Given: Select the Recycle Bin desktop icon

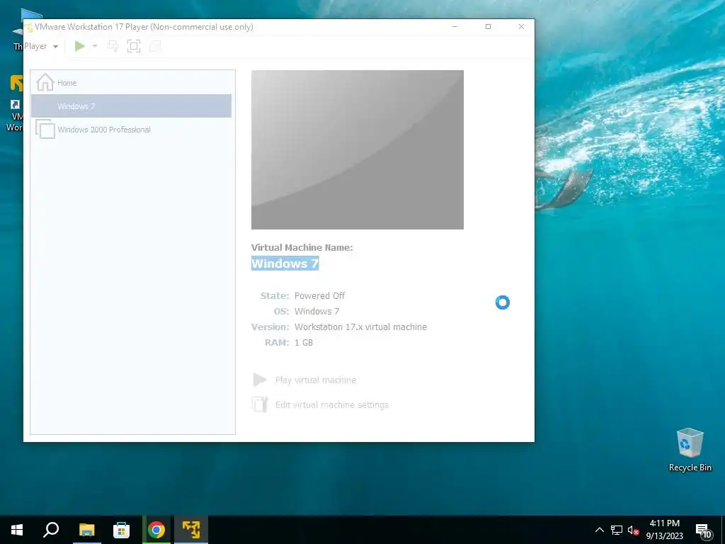Looking at the screenshot, I should coord(690,450).
